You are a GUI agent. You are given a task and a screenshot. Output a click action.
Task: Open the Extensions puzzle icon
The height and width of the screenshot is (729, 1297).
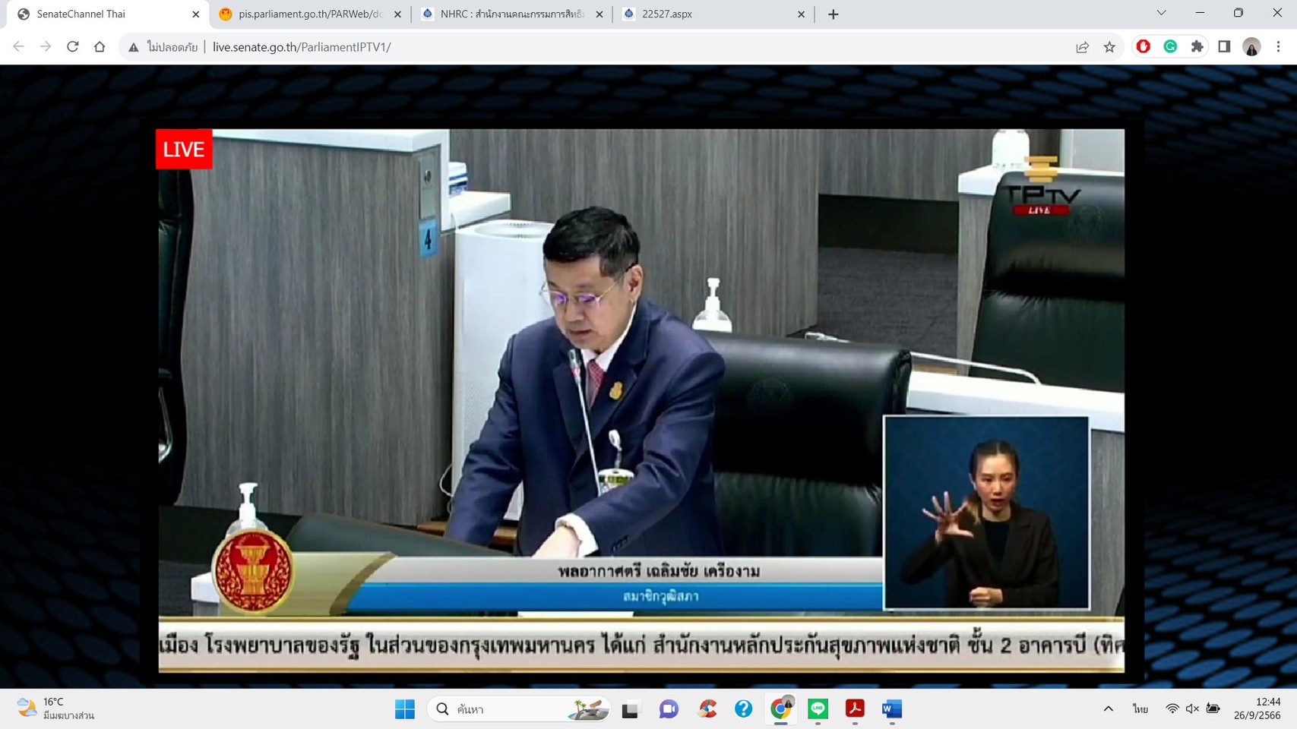point(1197,47)
